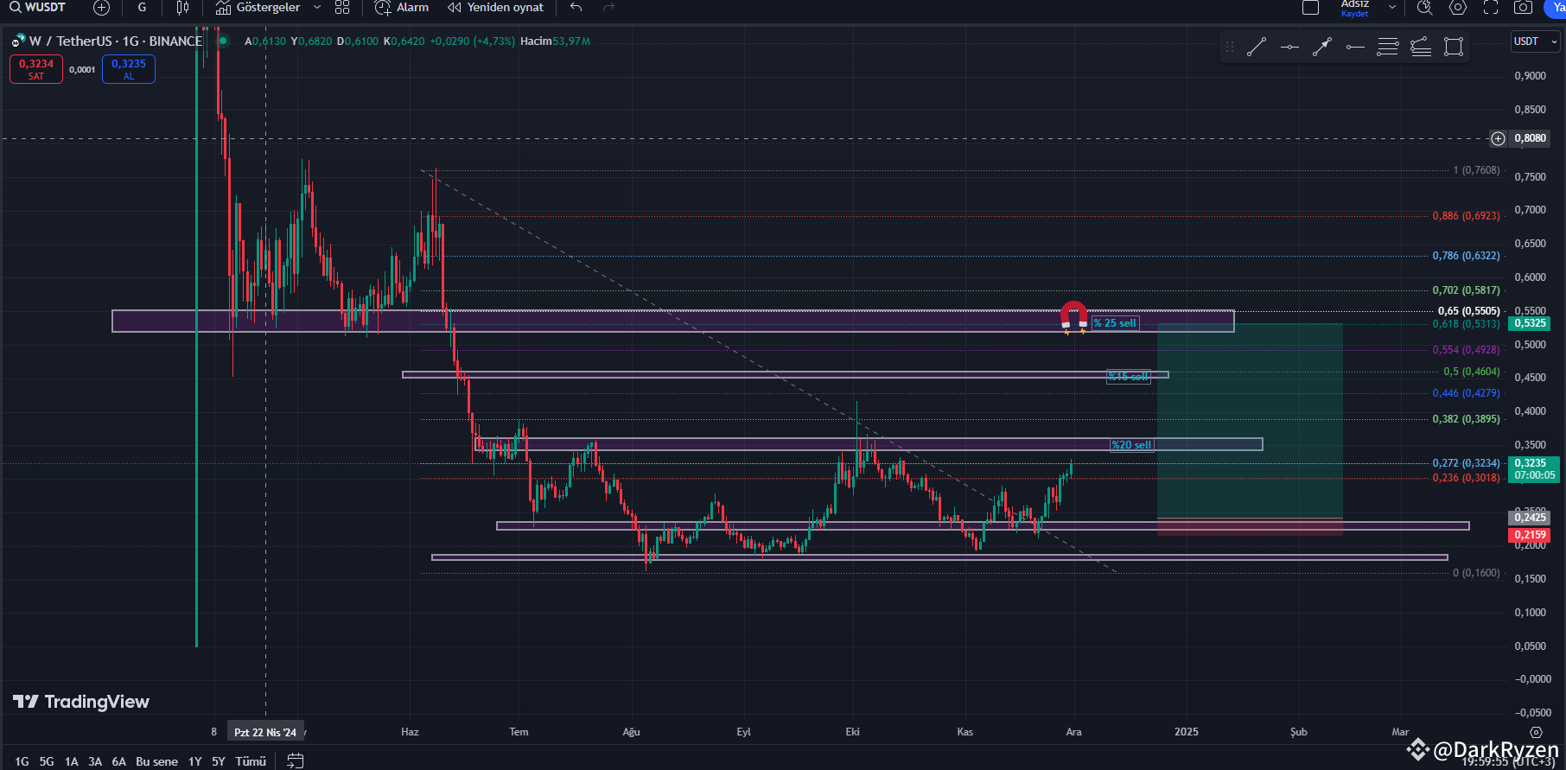Undo the last chart action
Image resolution: width=1566 pixels, height=770 pixels.
tap(576, 8)
